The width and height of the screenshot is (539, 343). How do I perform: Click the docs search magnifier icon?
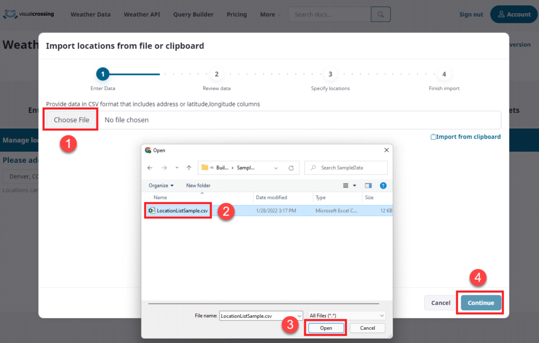point(381,14)
